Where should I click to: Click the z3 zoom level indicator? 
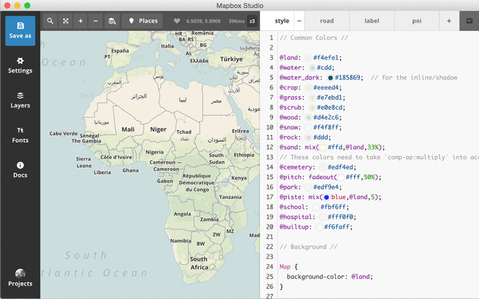[252, 21]
